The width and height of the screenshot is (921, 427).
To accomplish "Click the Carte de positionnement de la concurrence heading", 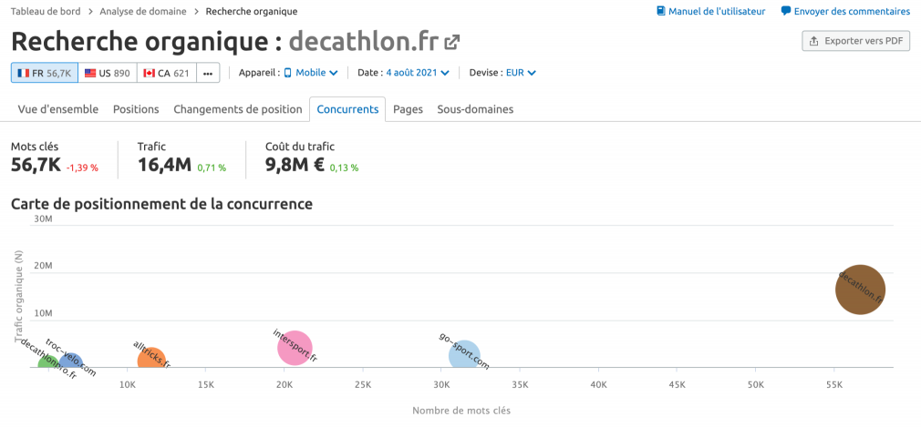I will 161,204.
